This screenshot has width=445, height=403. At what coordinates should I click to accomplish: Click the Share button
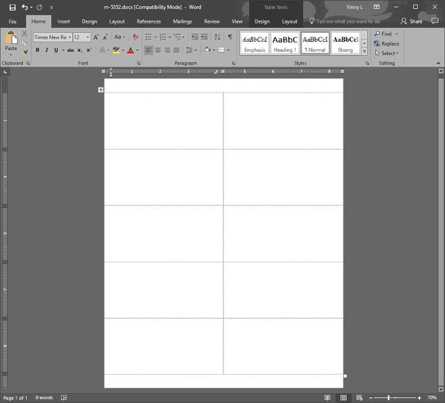[x=411, y=21]
